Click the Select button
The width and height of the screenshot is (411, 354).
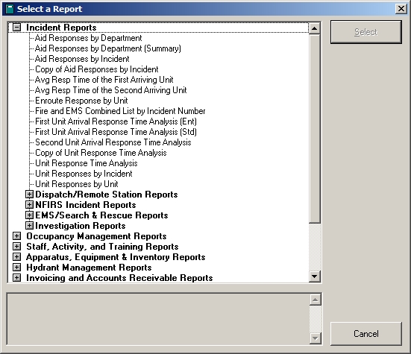coord(366,32)
